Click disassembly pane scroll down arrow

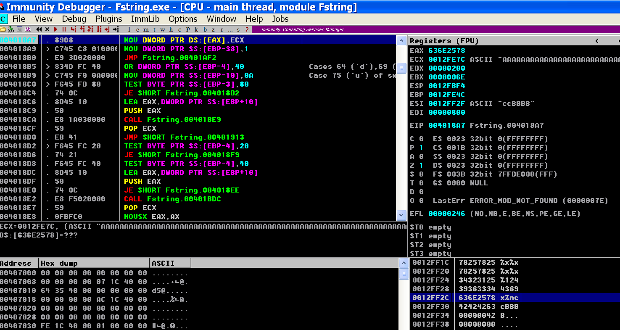[401, 215]
